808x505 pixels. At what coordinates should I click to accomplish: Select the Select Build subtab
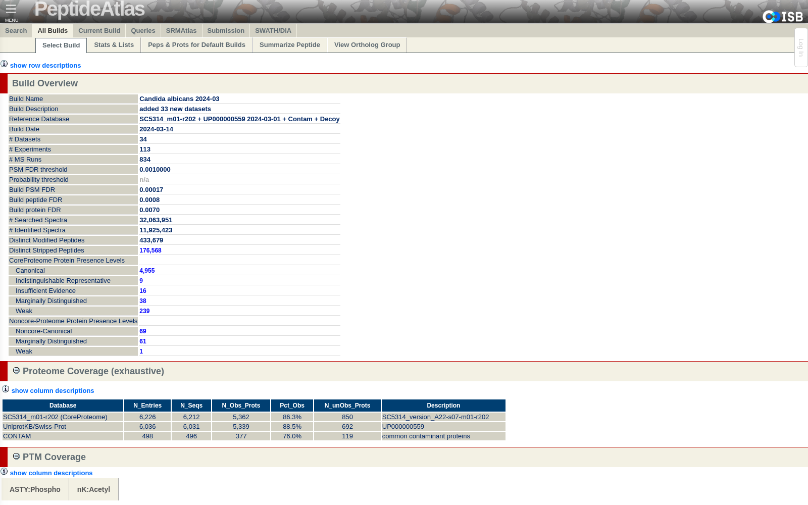61,45
